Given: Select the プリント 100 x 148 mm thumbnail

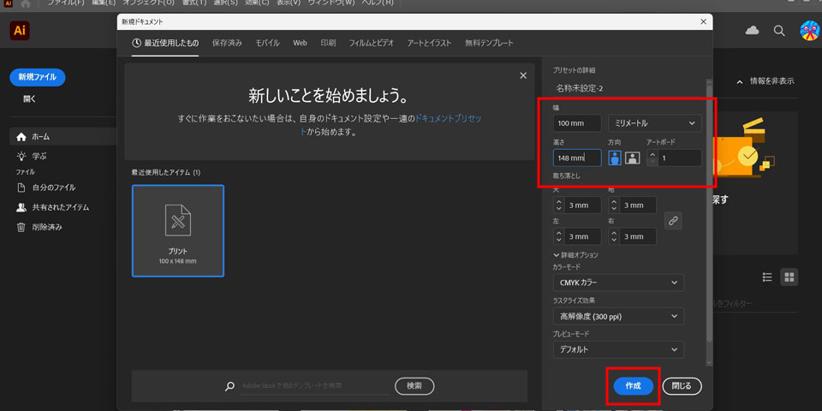Looking at the screenshot, I should tap(178, 230).
